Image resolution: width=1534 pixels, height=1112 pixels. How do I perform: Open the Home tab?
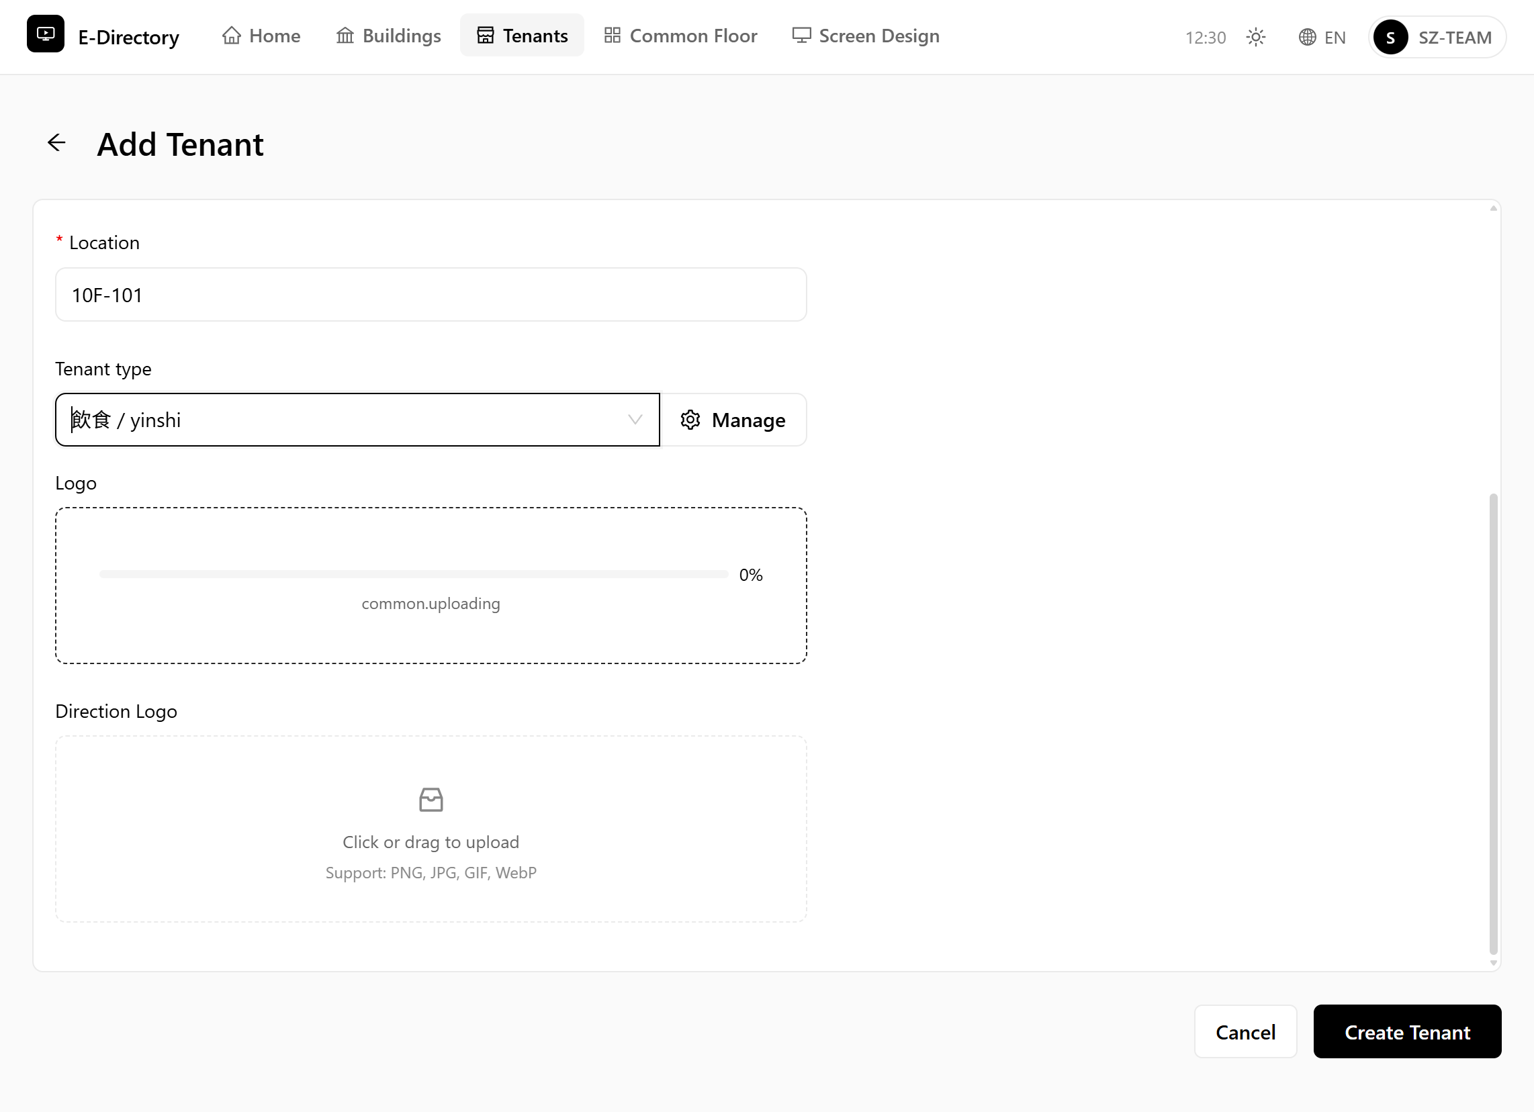pos(261,35)
